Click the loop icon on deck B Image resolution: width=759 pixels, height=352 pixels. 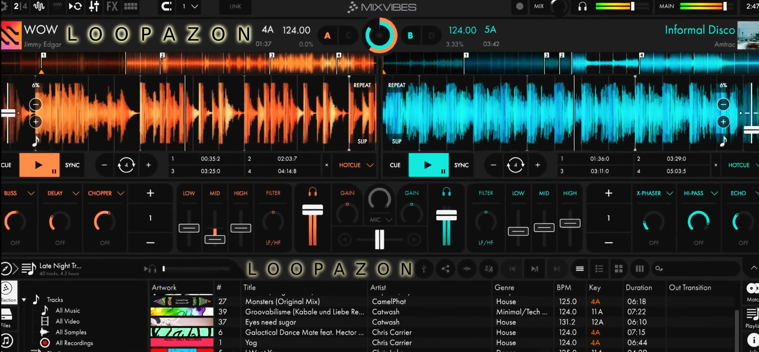point(515,165)
